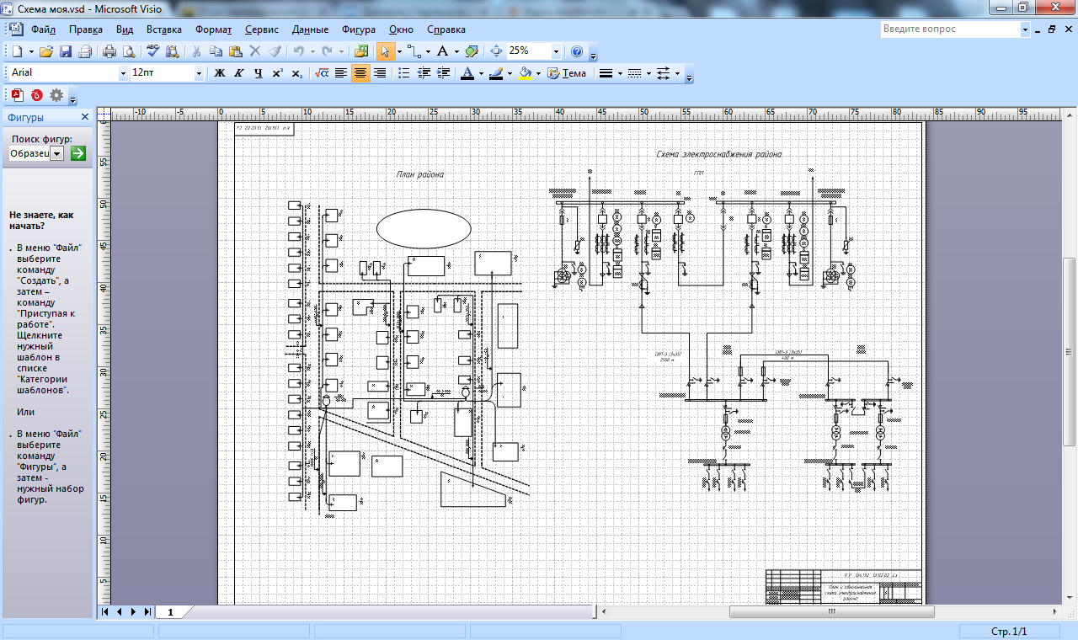Select the Pointer tool

click(385, 51)
